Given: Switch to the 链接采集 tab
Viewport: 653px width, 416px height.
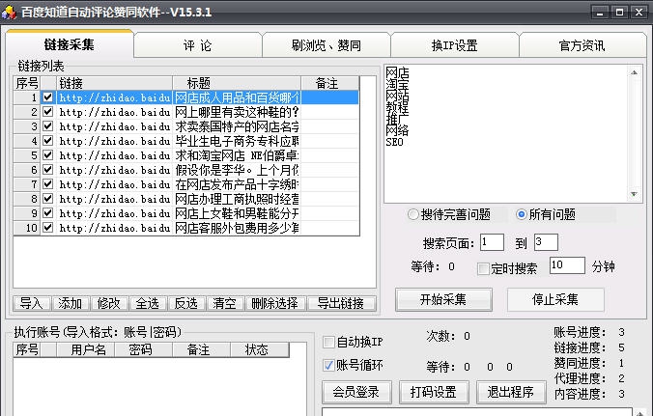Looking at the screenshot, I should point(70,44).
